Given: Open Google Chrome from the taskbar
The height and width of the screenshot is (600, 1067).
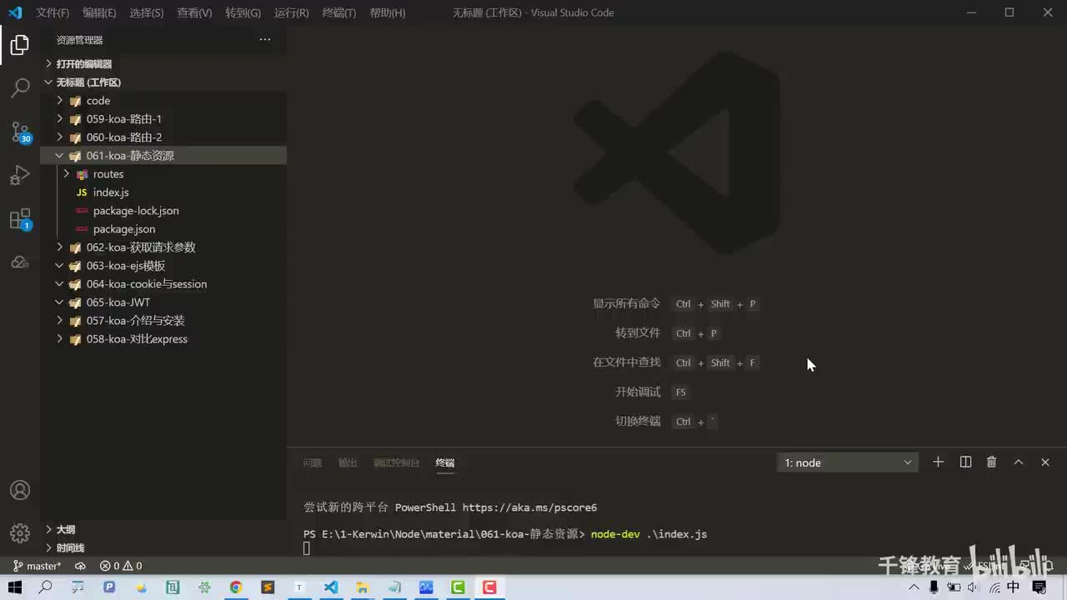Looking at the screenshot, I should (x=236, y=587).
